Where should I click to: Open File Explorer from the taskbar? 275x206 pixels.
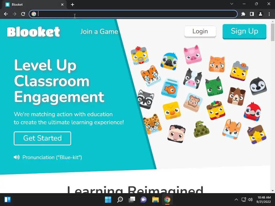click(155, 200)
